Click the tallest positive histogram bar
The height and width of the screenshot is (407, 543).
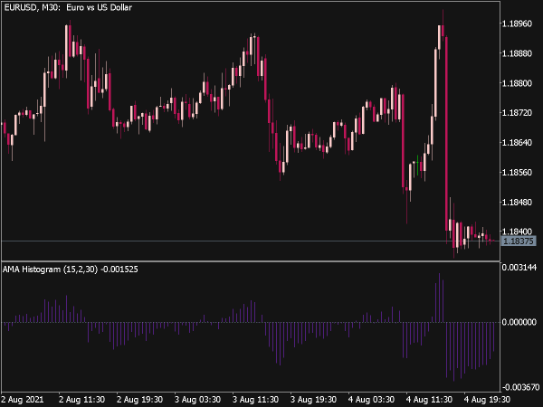[x=440, y=298]
